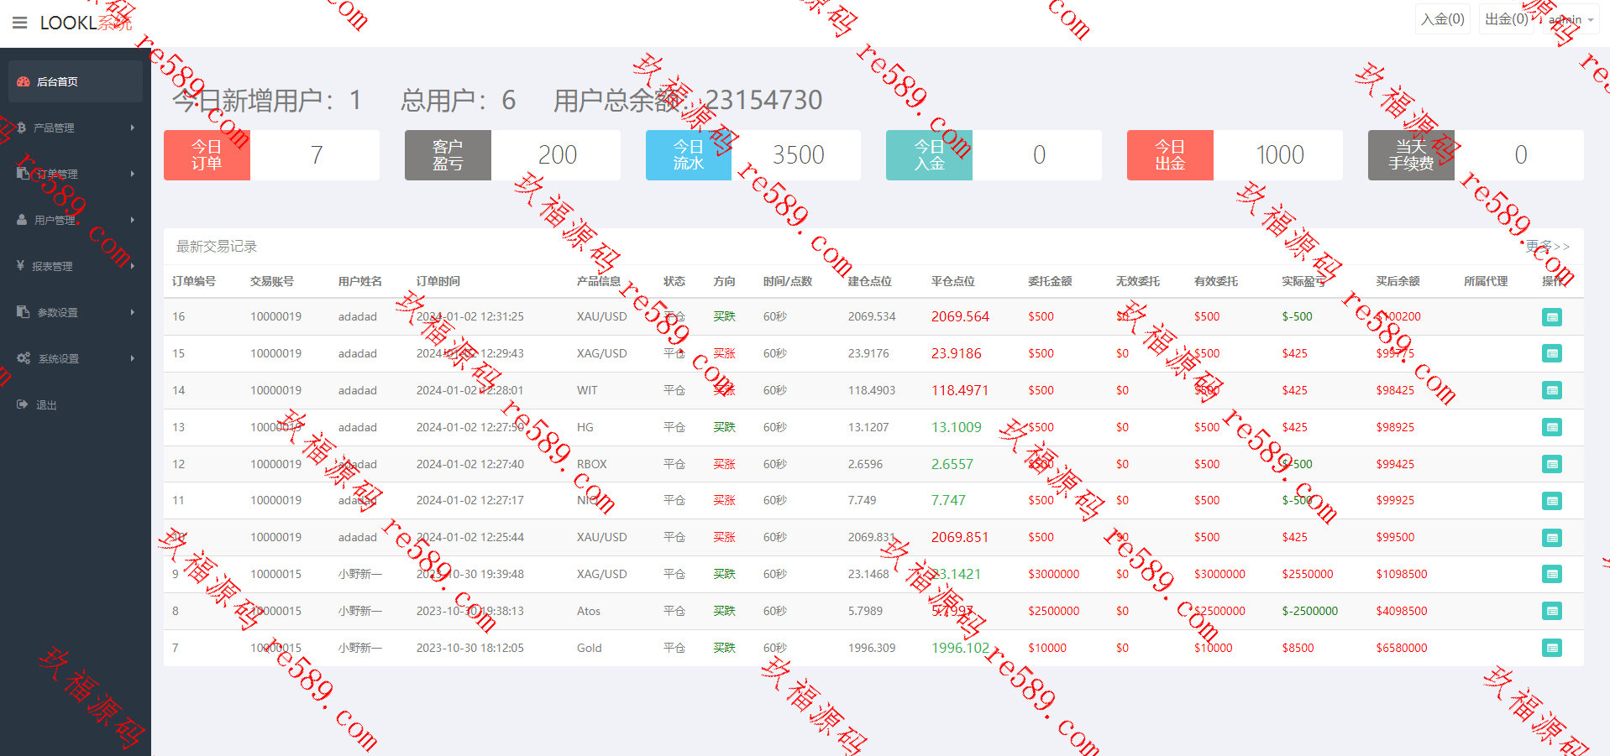Click the 入金(0) button
The width and height of the screenshot is (1610, 756).
tap(1443, 19)
